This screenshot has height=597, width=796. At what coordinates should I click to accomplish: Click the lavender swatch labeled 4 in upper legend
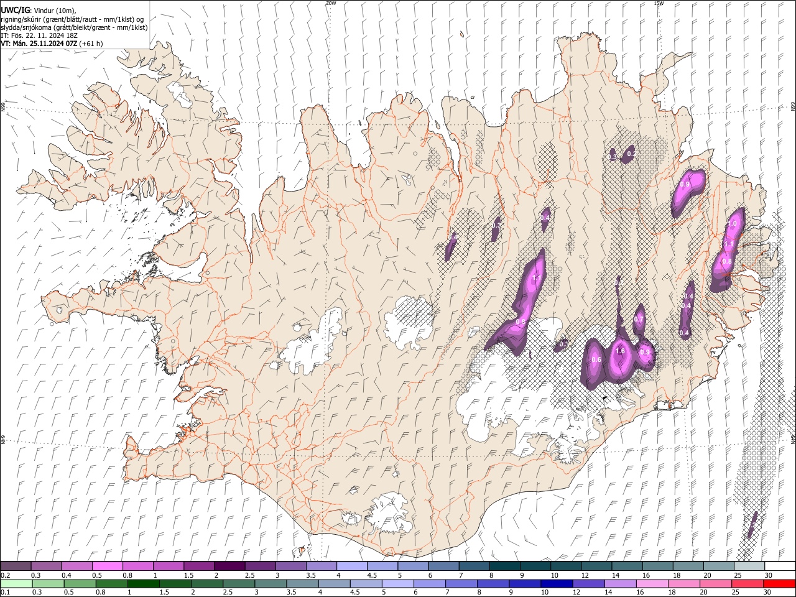click(352, 566)
